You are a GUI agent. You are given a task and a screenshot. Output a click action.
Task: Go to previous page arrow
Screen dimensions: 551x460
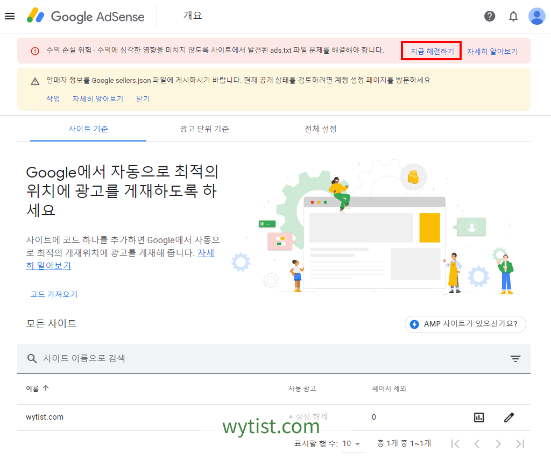pos(477,444)
